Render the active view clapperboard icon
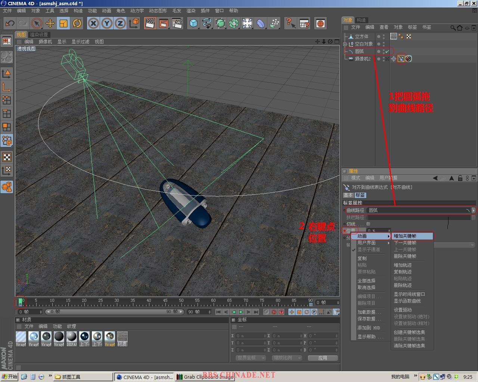This screenshot has height=382, width=478. coord(150,24)
